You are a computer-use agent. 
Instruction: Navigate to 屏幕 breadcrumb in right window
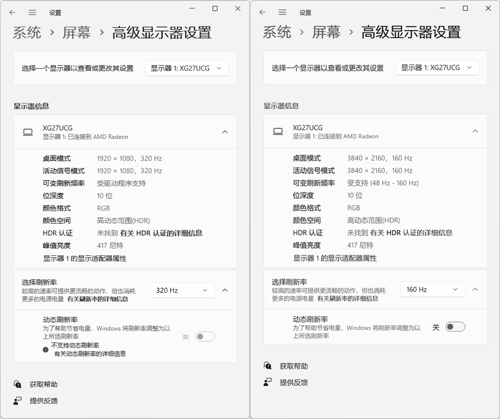click(326, 32)
